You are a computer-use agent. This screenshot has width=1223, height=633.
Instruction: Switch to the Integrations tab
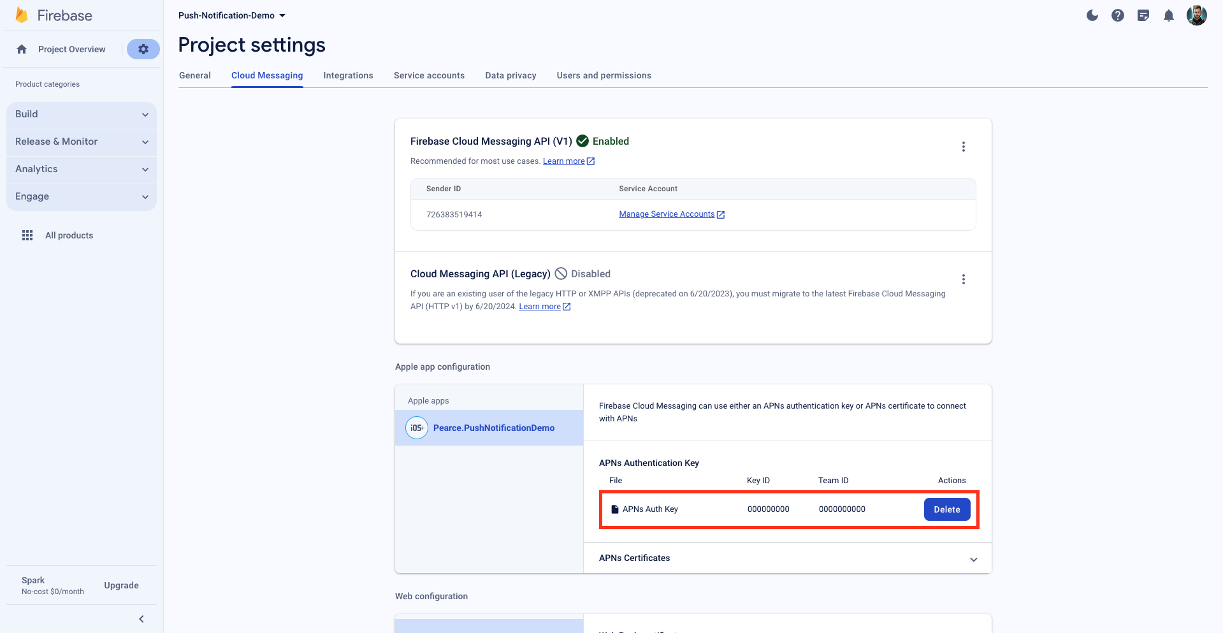click(x=348, y=75)
